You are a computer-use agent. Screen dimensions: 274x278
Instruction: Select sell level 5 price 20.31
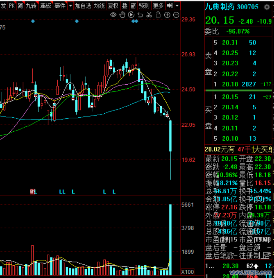[x=230, y=43]
